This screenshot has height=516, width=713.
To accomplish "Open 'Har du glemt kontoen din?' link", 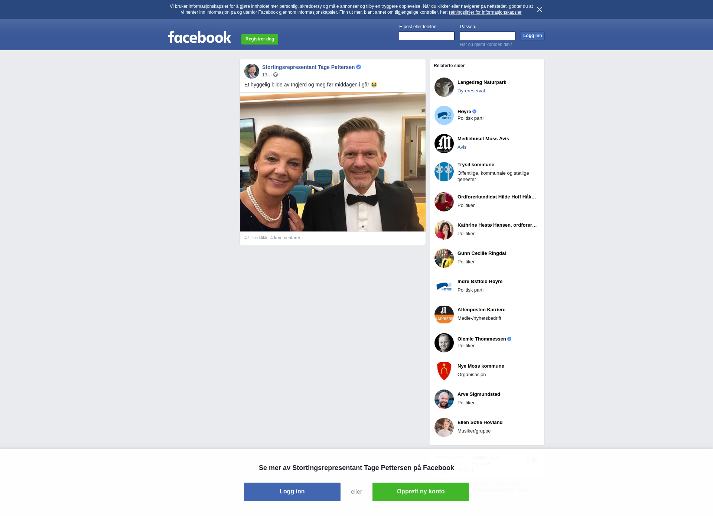I will (x=485, y=45).
